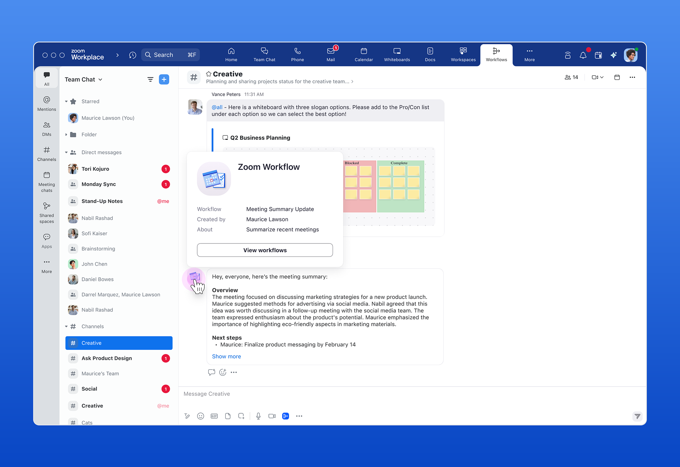The height and width of the screenshot is (467, 680).
Task: Click Show more link
Action: point(226,357)
